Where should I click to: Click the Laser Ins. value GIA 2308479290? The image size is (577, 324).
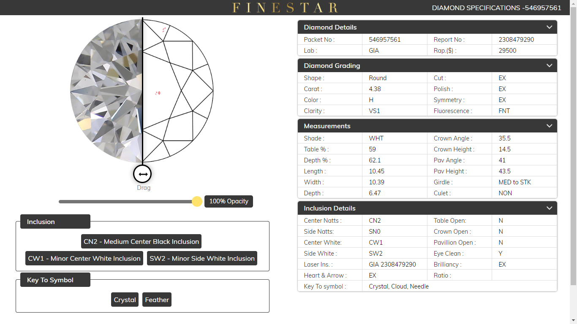392,264
